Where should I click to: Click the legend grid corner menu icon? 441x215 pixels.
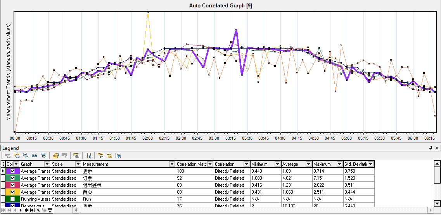point(3,164)
